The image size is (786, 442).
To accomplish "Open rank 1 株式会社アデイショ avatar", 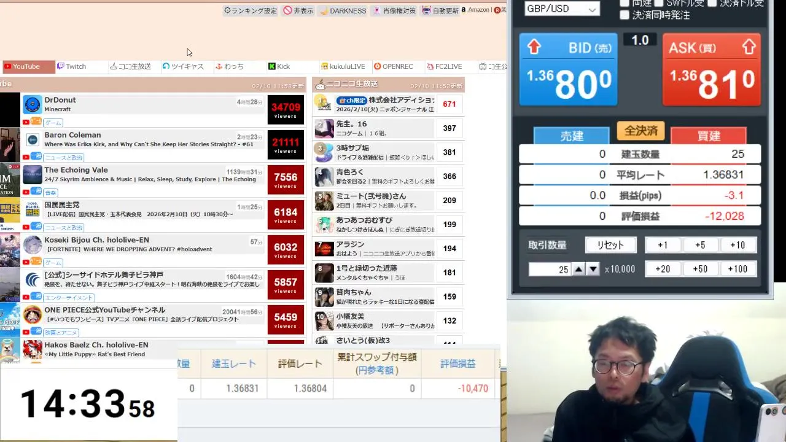I will 324,104.
